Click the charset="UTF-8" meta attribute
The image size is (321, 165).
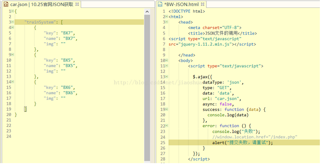click(x=221, y=28)
